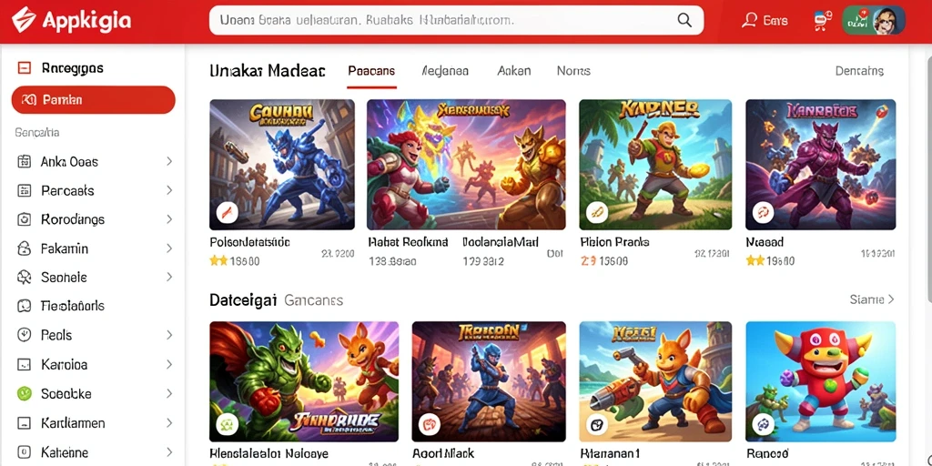Click the Fakamin sidebar icon

[25, 248]
